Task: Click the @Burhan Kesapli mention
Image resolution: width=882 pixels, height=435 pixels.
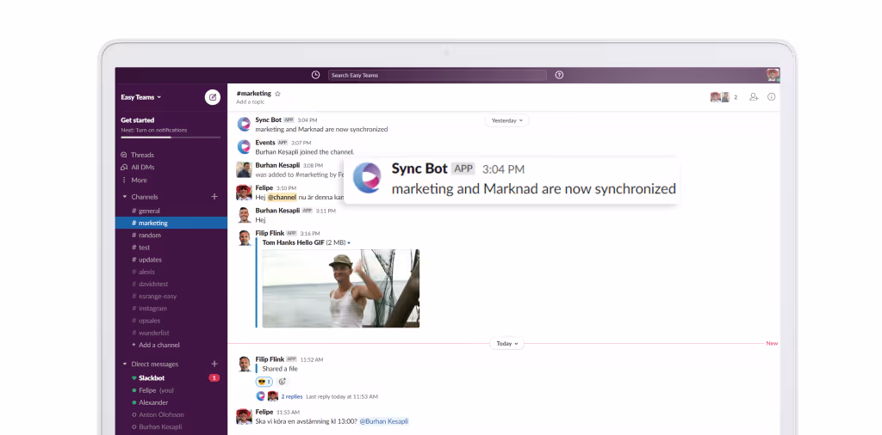Action: click(383, 421)
